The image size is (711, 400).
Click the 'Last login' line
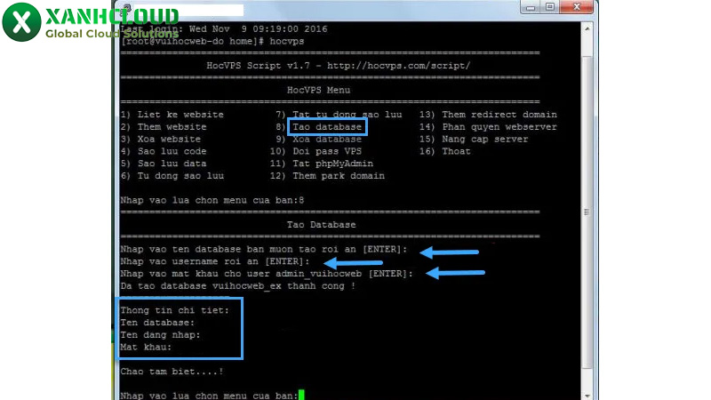(x=224, y=29)
